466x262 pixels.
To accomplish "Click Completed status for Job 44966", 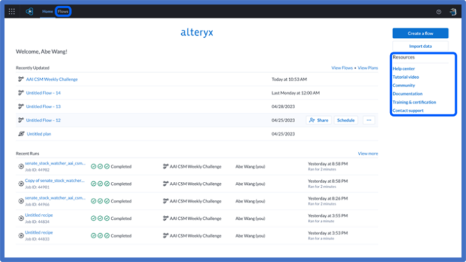I will pos(121,201).
